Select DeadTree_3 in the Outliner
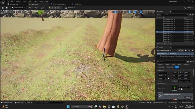This screenshot has height=109, width=195. coord(168,38)
